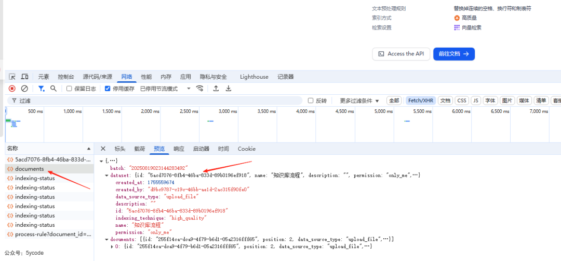This screenshot has height=261, width=561.
Task: Select the 网络 panel tab
Action: pyautogui.click(x=127, y=77)
